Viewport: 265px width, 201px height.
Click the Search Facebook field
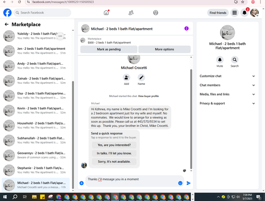pyautogui.click(x=42, y=13)
